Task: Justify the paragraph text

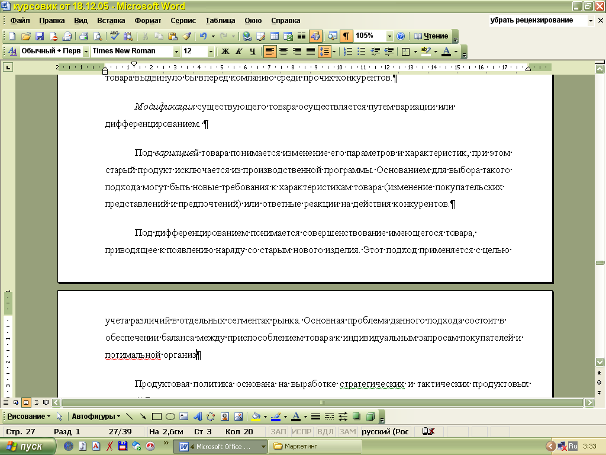Action: click(x=310, y=51)
